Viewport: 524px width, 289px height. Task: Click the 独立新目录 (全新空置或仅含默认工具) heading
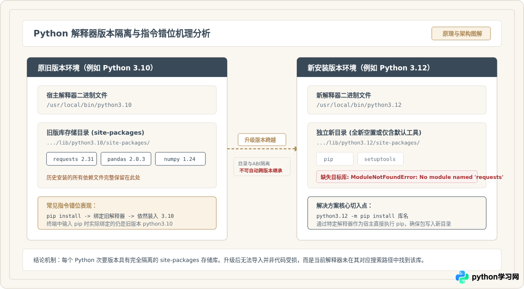(x=369, y=133)
